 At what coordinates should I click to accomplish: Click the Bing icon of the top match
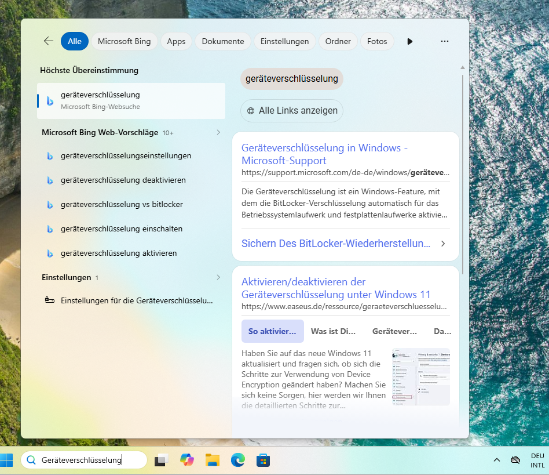(50, 101)
